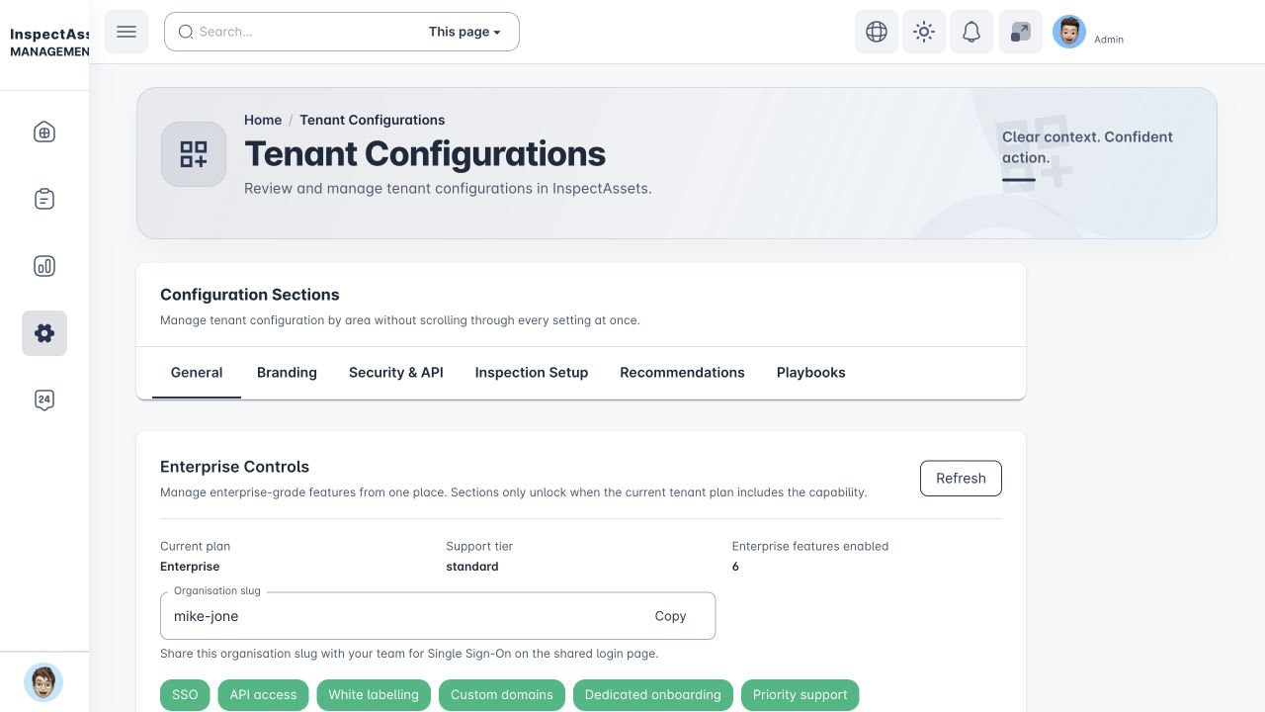This screenshot has width=1265, height=712.
Task: Open the Recommendations tab
Action: point(682,373)
